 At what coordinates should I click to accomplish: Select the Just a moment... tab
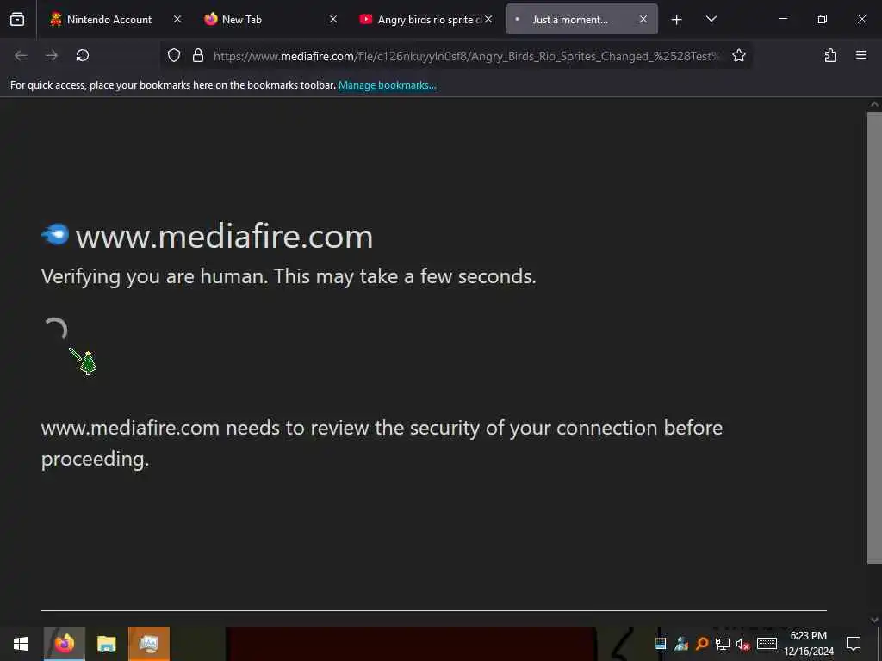[581, 20]
